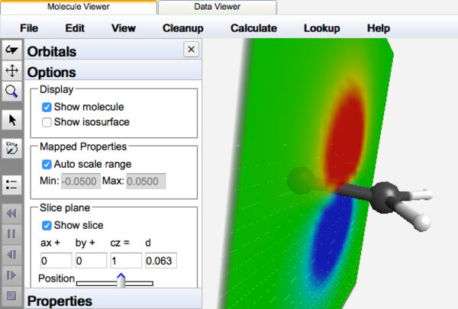458x309 pixels.
Task: Switch to the Data Viewer tab
Action: point(217,7)
